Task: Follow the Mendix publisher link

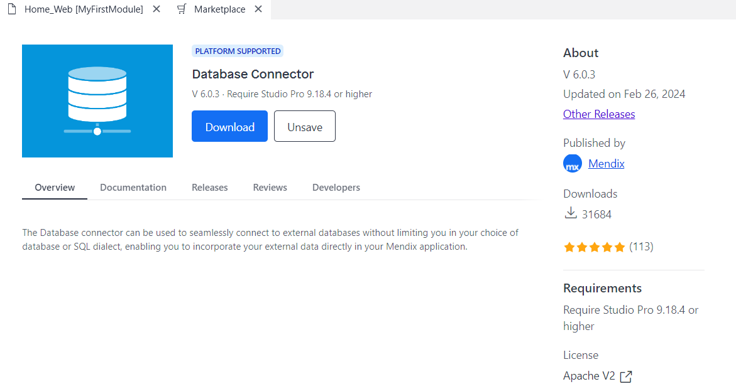Action: click(607, 164)
